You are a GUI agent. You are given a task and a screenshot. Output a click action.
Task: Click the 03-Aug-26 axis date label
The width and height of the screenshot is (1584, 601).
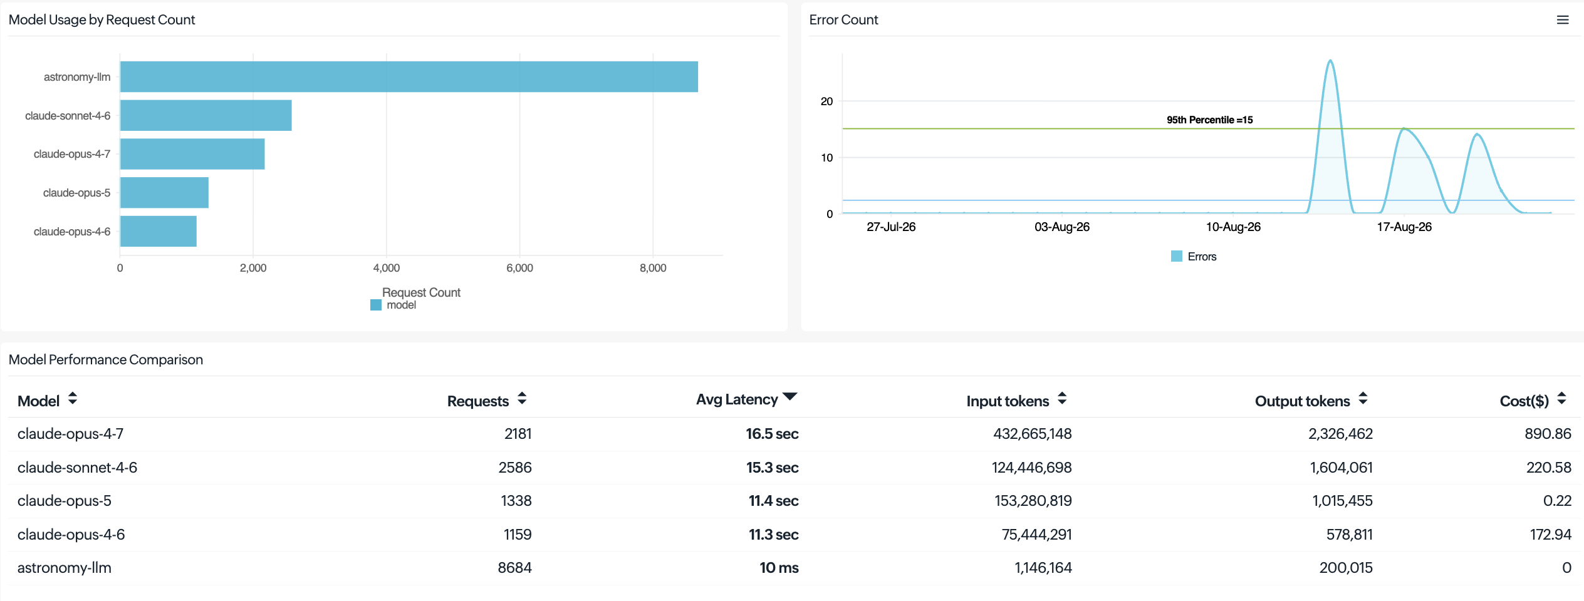1062,227
